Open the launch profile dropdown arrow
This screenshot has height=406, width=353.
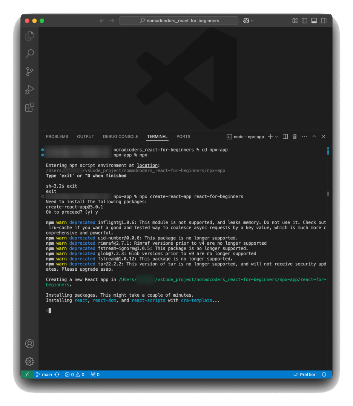tap(276, 137)
